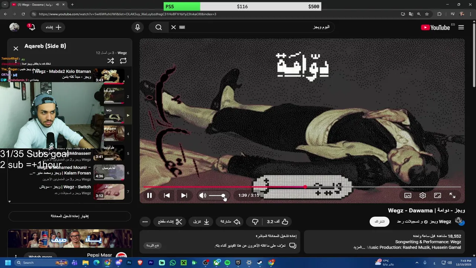Screen dimensions: 476x268
Task: Mute the video using the speaker icon
Action: (x=202, y=195)
